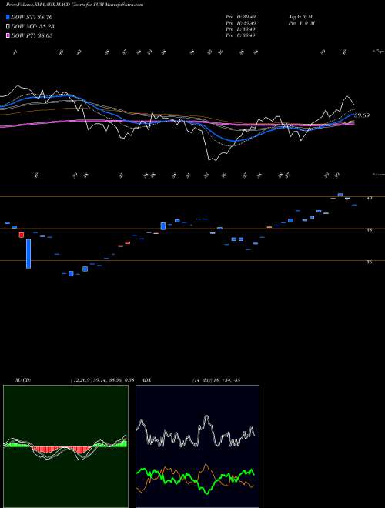Click the MACD panel heading label
Image resolution: width=385 pixels, height=508 pixels.
pyautogui.click(x=23, y=379)
